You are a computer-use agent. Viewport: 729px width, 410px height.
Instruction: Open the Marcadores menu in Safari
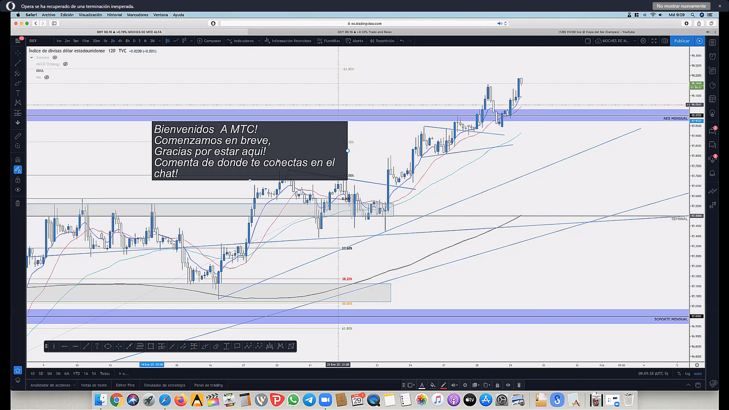point(138,15)
